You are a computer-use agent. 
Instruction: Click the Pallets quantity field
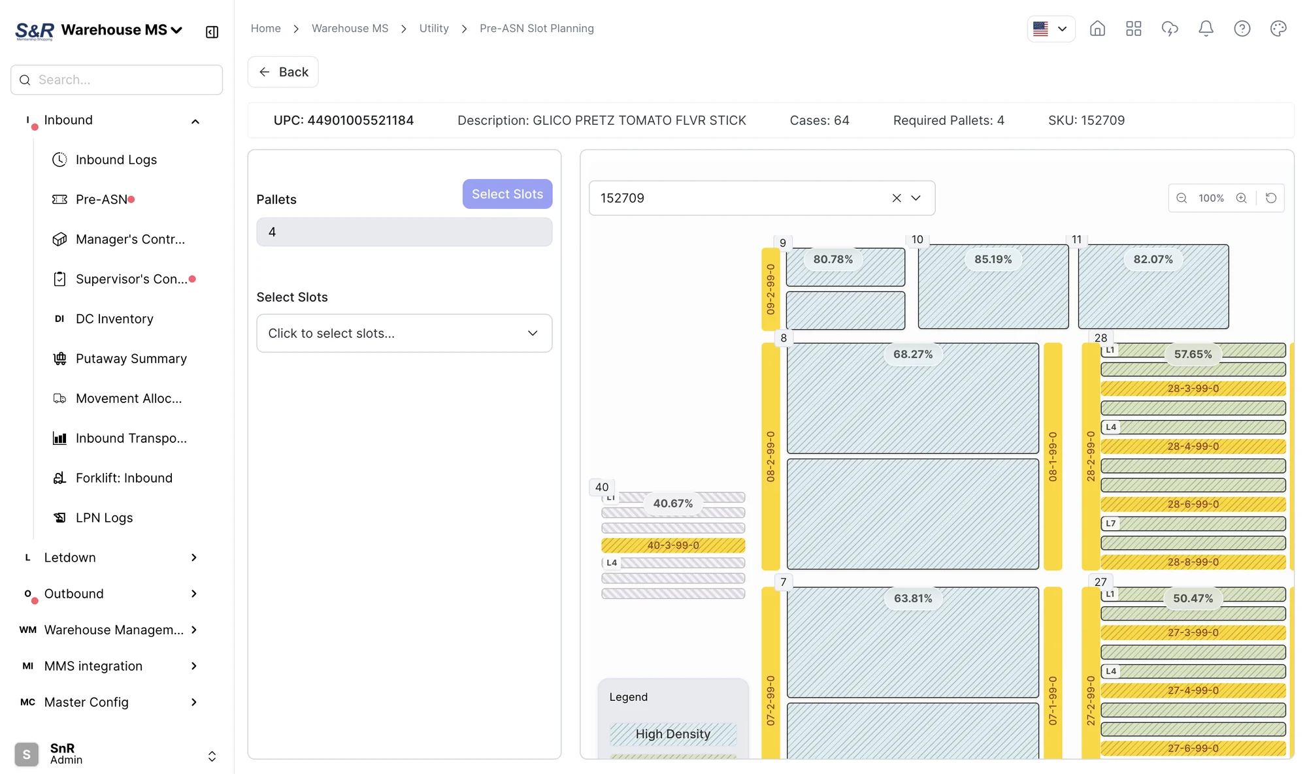pos(404,232)
